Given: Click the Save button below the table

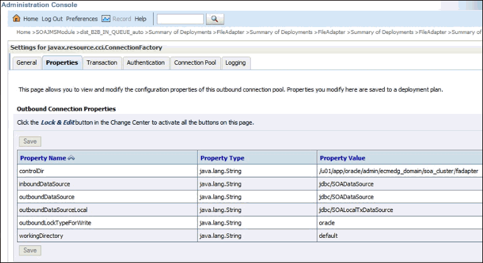Looking at the screenshot, I should click(30, 250).
